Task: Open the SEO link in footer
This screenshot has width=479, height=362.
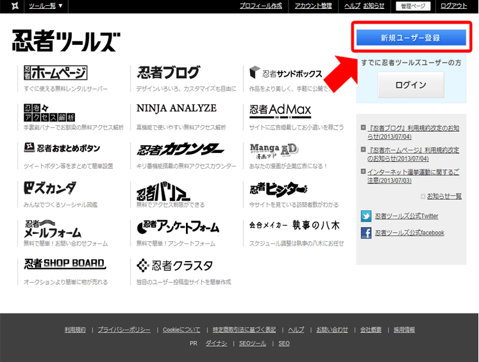Action: click(x=284, y=343)
